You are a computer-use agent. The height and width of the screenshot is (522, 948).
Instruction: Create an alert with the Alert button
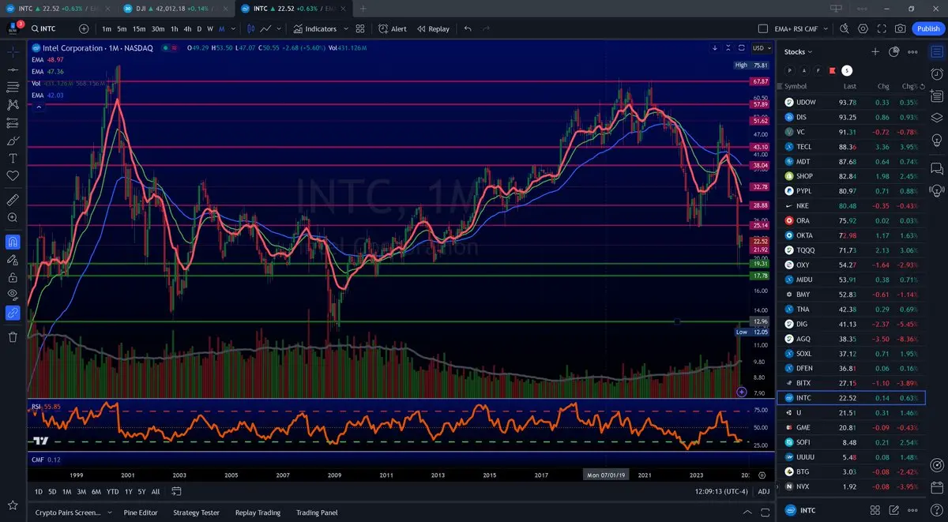click(x=392, y=28)
